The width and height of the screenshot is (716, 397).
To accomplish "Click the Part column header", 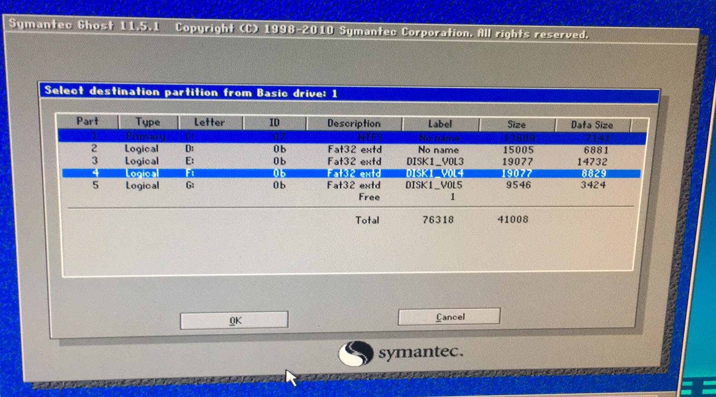I will tap(87, 121).
